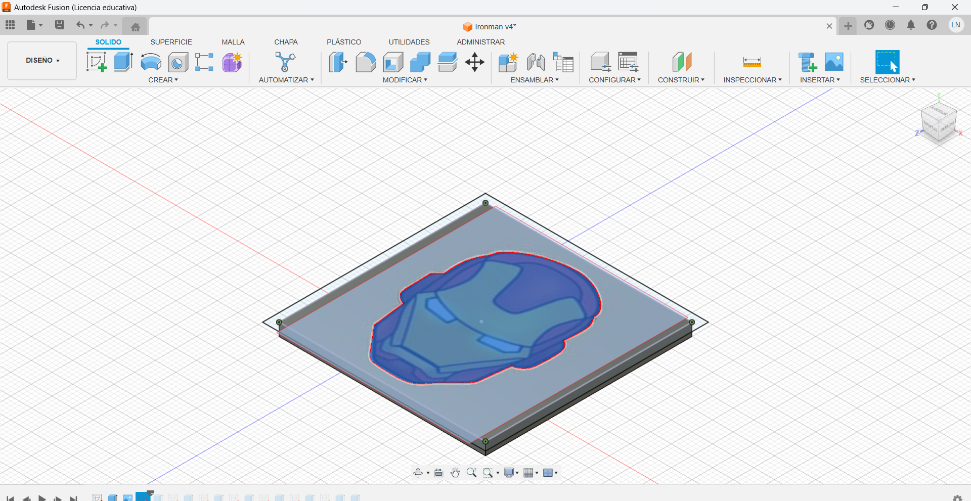
Task: Expand the MODIFICAR menu
Action: pos(405,80)
